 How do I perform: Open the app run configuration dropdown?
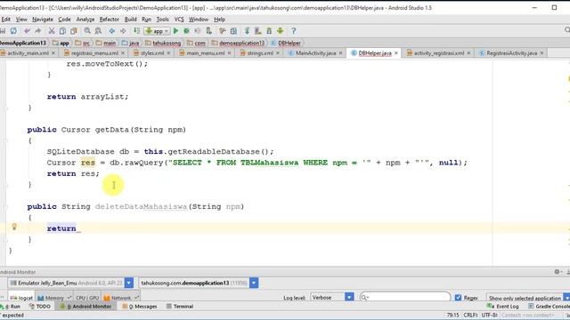pos(157,31)
